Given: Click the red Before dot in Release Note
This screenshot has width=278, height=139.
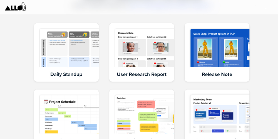Looking at the screenshot, I should (198, 62).
